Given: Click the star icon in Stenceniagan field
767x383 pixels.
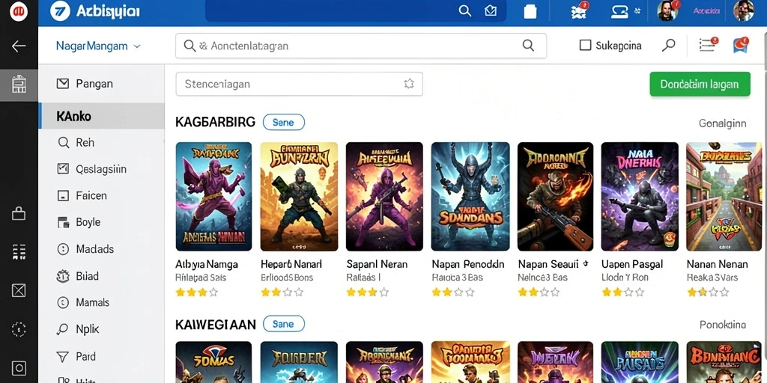Looking at the screenshot, I should pos(409,84).
